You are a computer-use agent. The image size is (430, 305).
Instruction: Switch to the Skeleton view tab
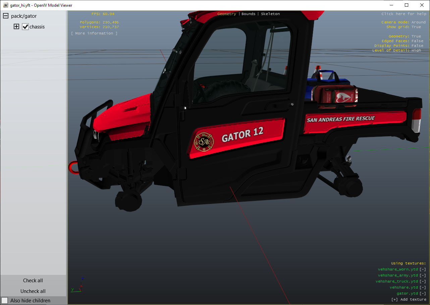click(270, 14)
